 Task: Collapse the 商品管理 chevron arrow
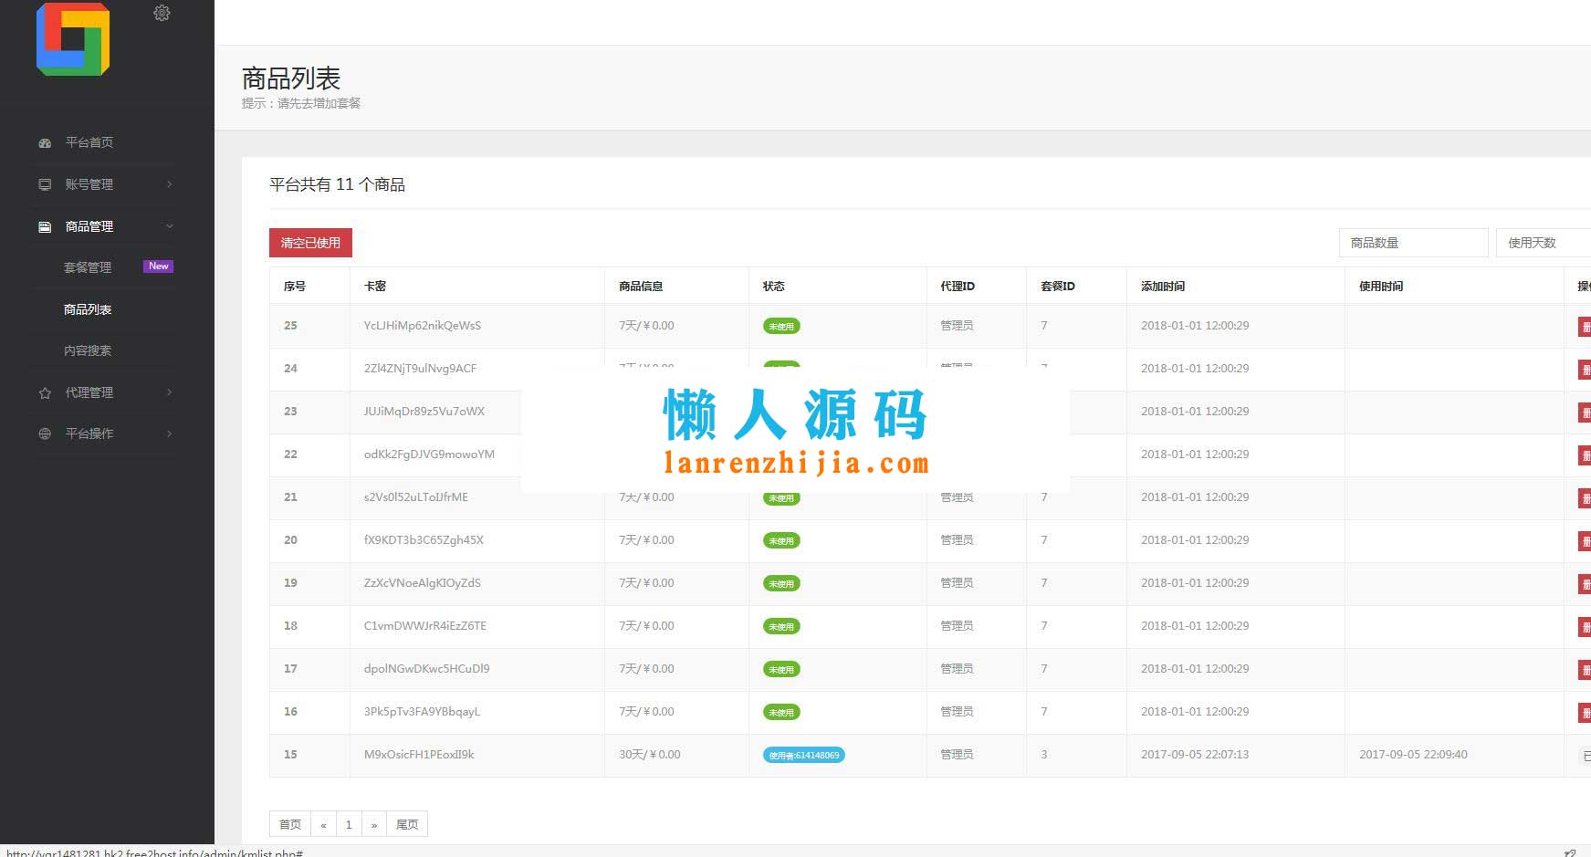[169, 226]
